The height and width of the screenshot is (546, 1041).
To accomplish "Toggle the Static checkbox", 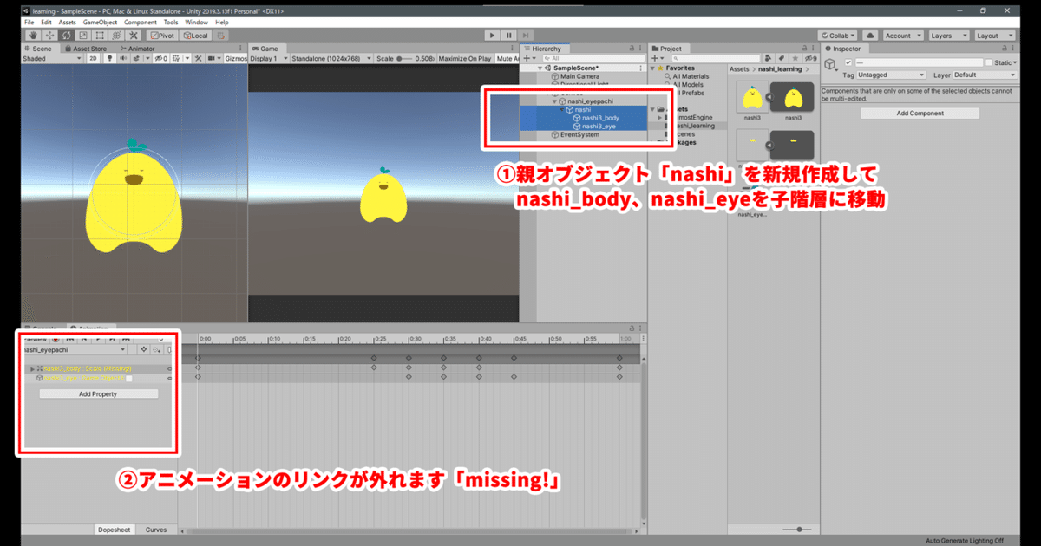I will (988, 63).
